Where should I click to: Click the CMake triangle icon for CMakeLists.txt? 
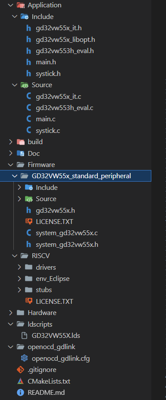coord(20,381)
